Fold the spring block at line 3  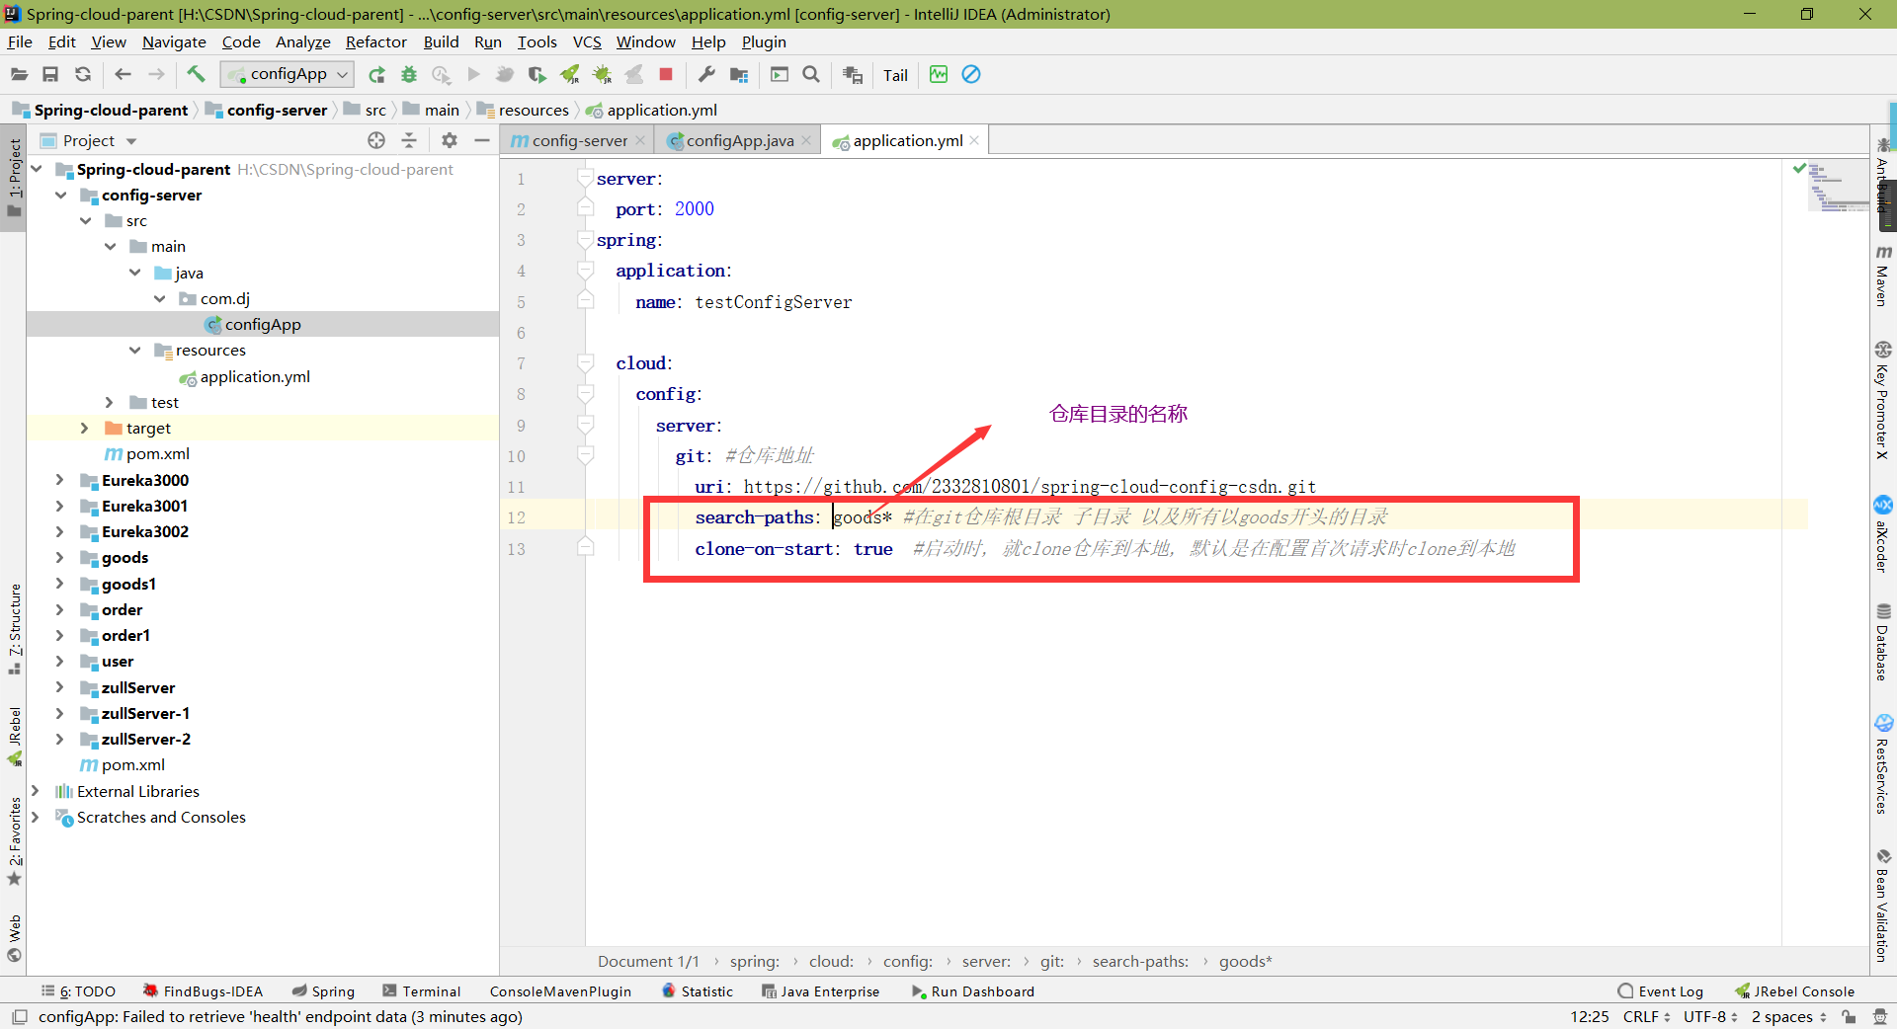tap(585, 240)
